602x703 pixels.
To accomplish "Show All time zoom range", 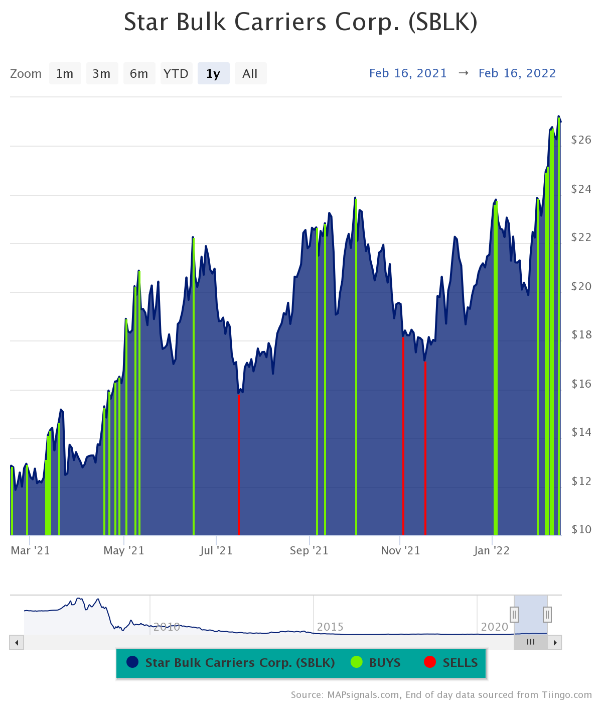I will point(250,73).
